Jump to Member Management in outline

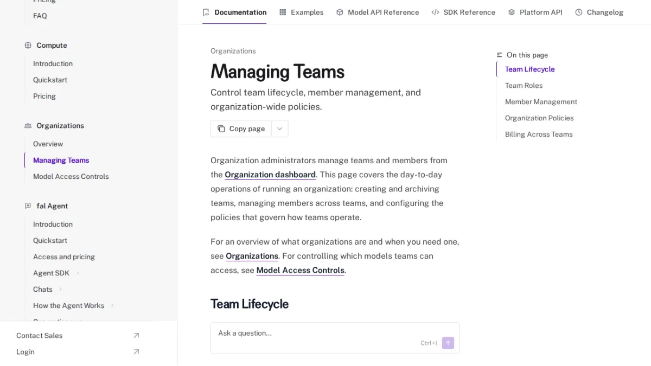click(541, 102)
